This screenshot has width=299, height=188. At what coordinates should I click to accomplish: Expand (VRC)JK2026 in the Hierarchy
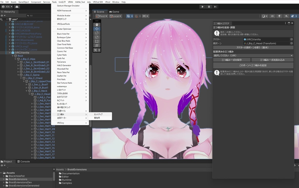(x=10, y=30)
